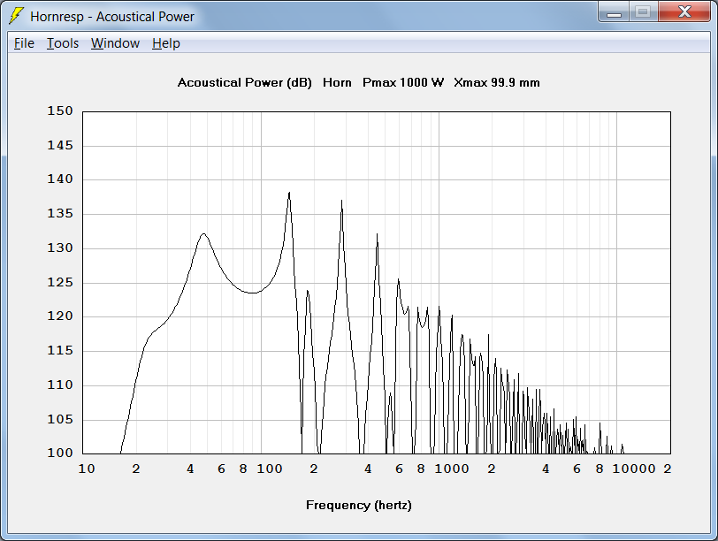Click the 120 dB y-axis label
Image resolution: width=718 pixels, height=541 pixels.
(x=60, y=316)
